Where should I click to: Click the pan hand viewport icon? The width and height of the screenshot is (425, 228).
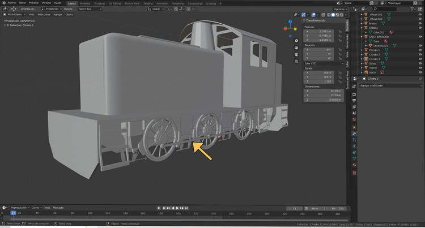(297, 48)
